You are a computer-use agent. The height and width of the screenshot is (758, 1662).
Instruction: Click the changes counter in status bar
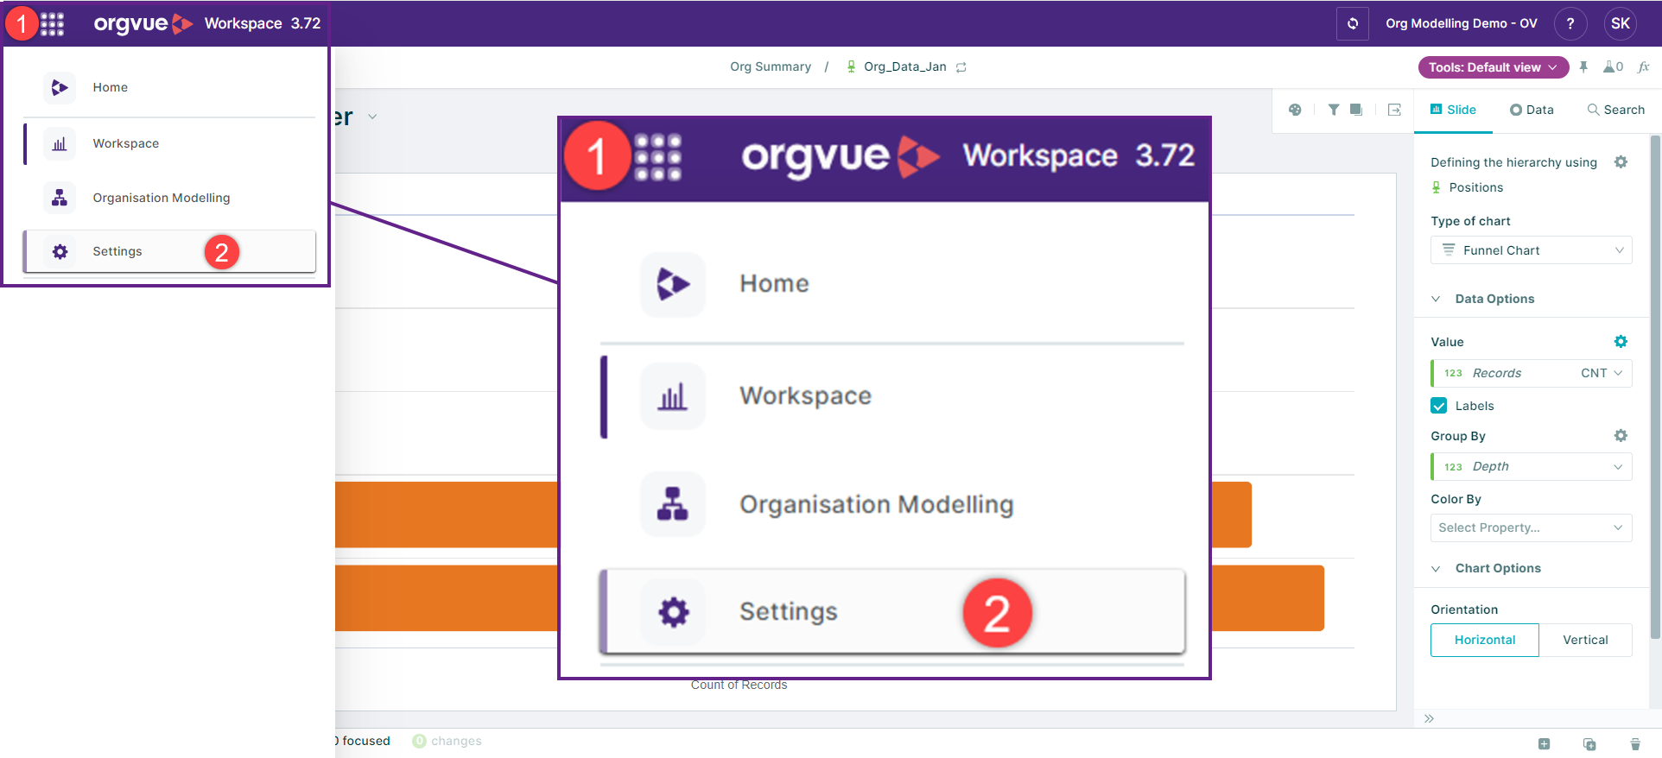pos(447,741)
